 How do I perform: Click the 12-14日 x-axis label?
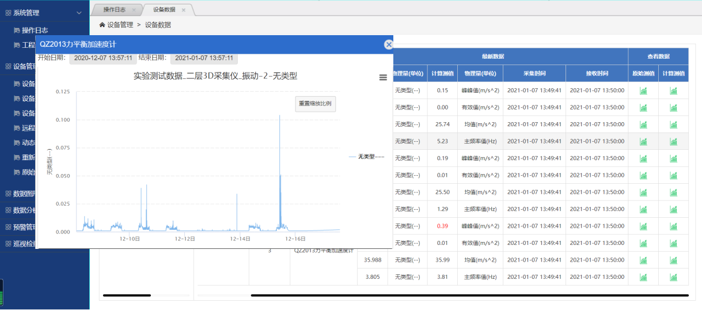click(x=240, y=239)
